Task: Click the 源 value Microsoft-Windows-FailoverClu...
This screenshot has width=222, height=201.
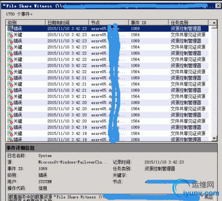Action: coord(73,162)
